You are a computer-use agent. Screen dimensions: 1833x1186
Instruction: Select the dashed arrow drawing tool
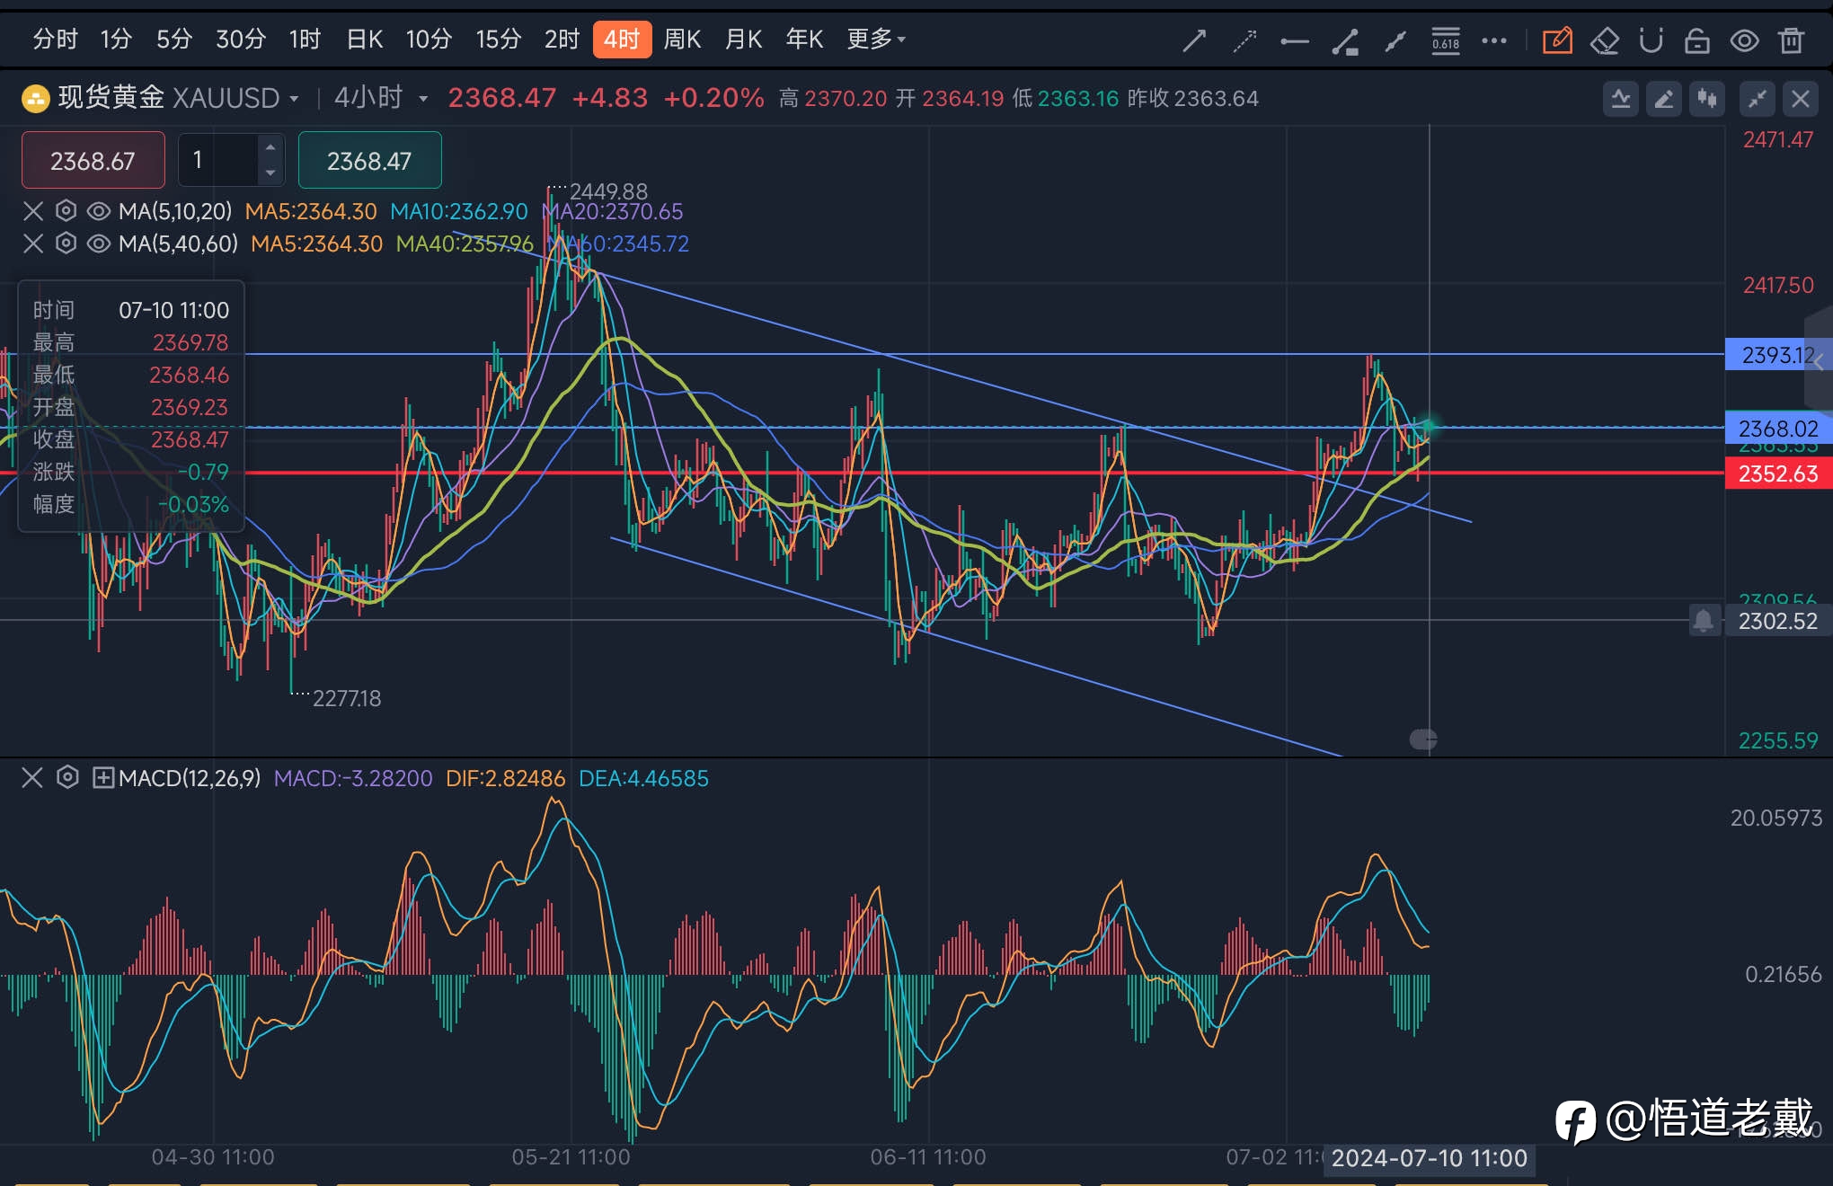(1244, 40)
